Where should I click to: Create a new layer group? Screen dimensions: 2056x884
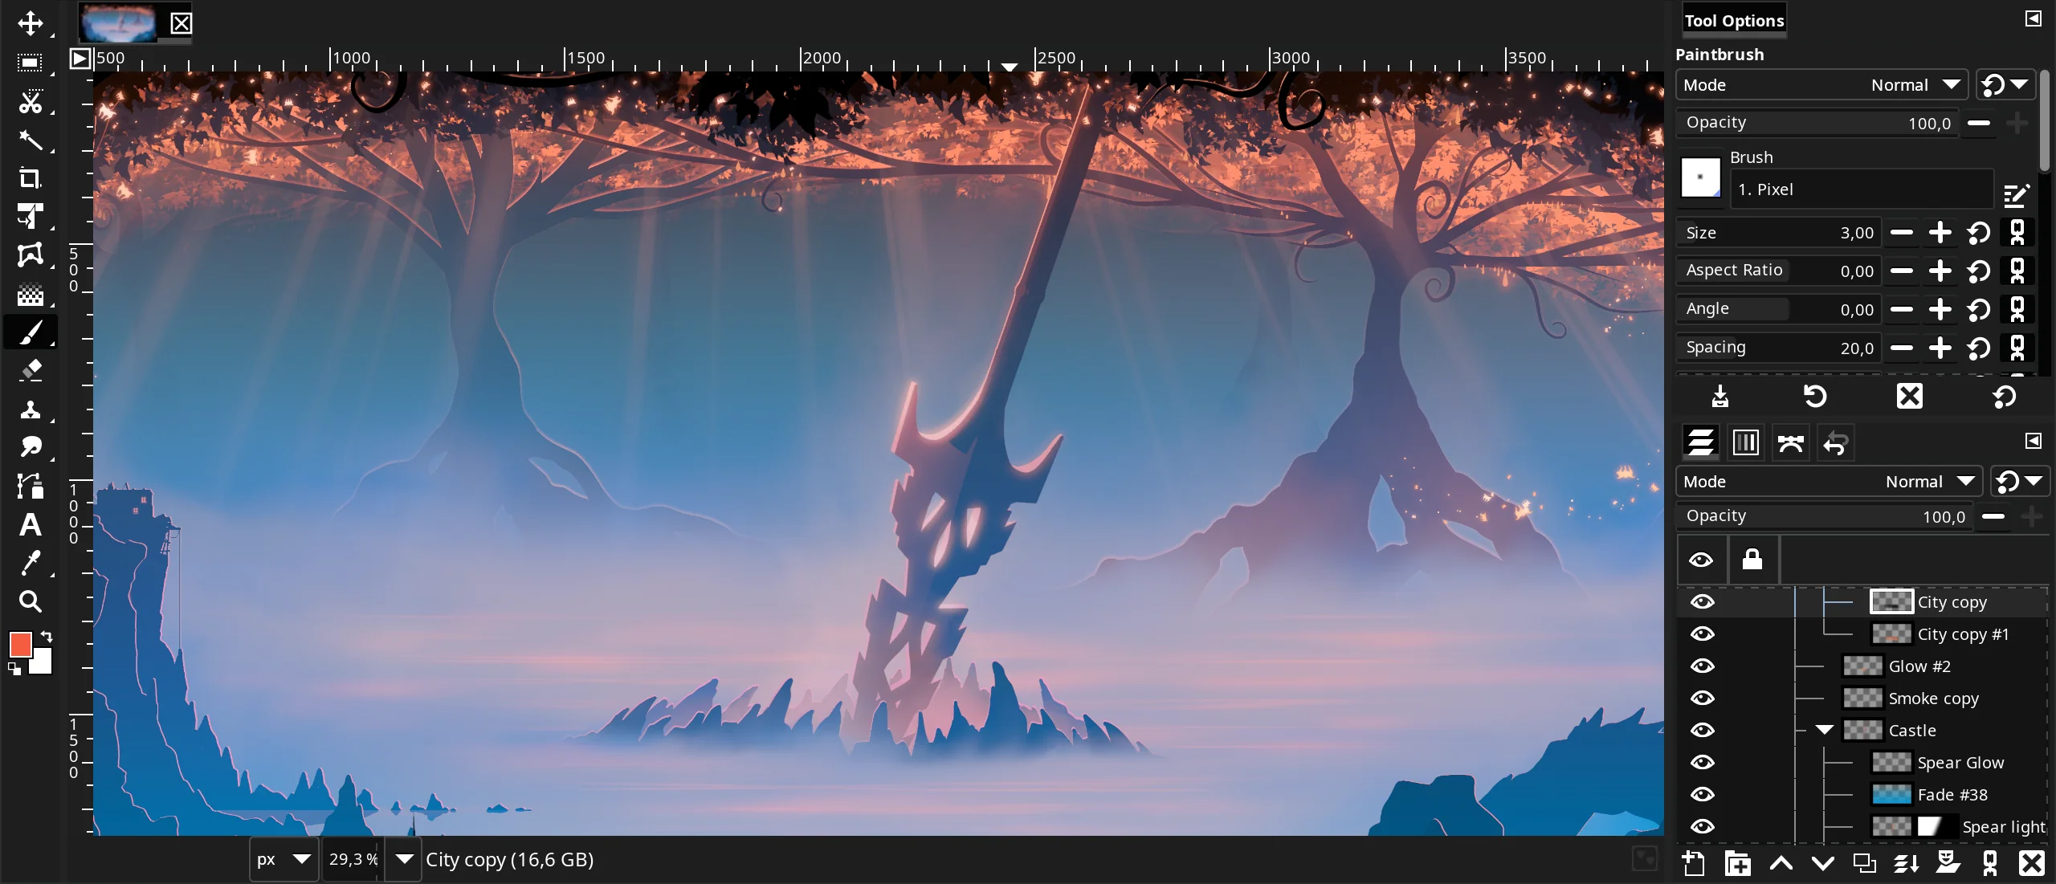1737,863
